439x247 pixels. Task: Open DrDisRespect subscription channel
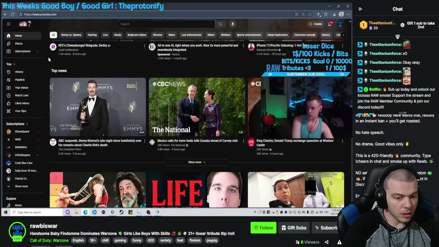coord(23,155)
